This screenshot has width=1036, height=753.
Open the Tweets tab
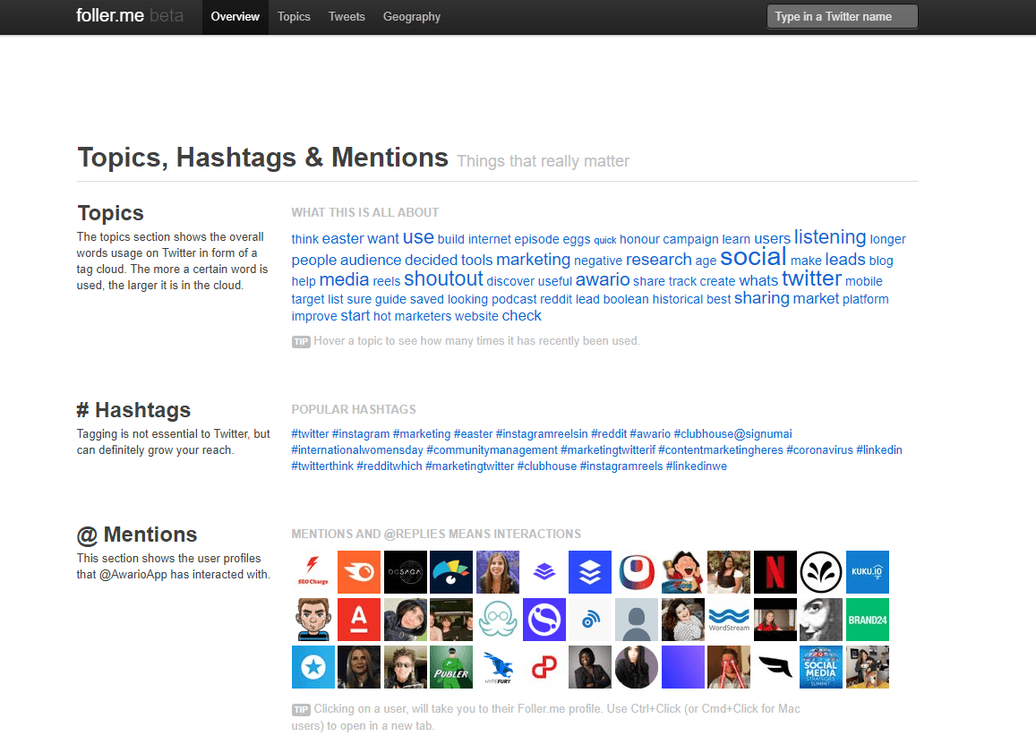point(347,17)
